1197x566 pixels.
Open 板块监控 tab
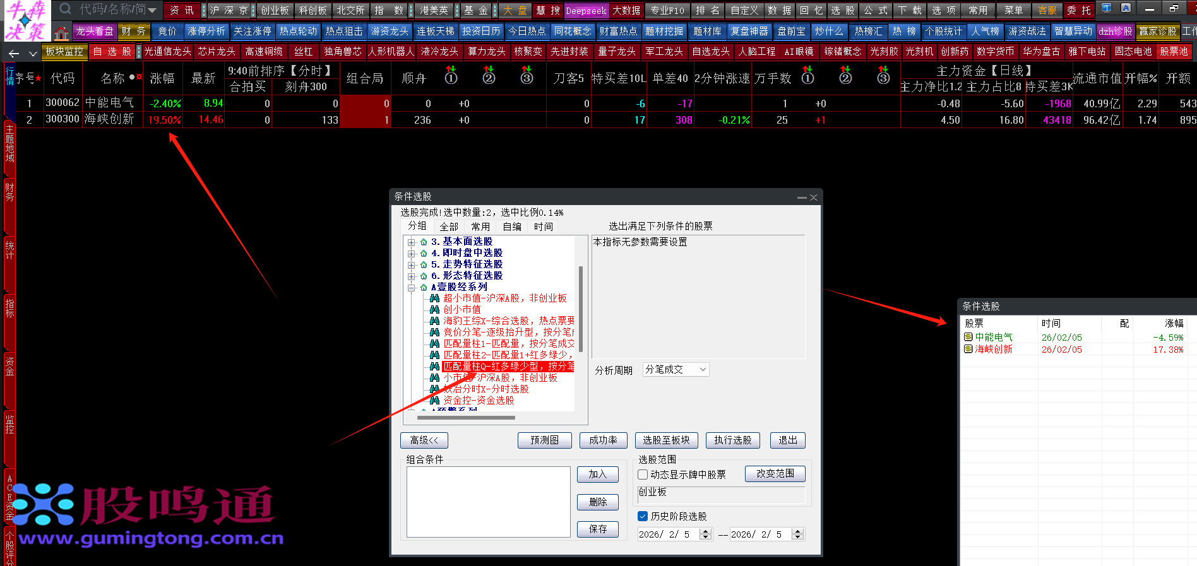pyautogui.click(x=65, y=51)
